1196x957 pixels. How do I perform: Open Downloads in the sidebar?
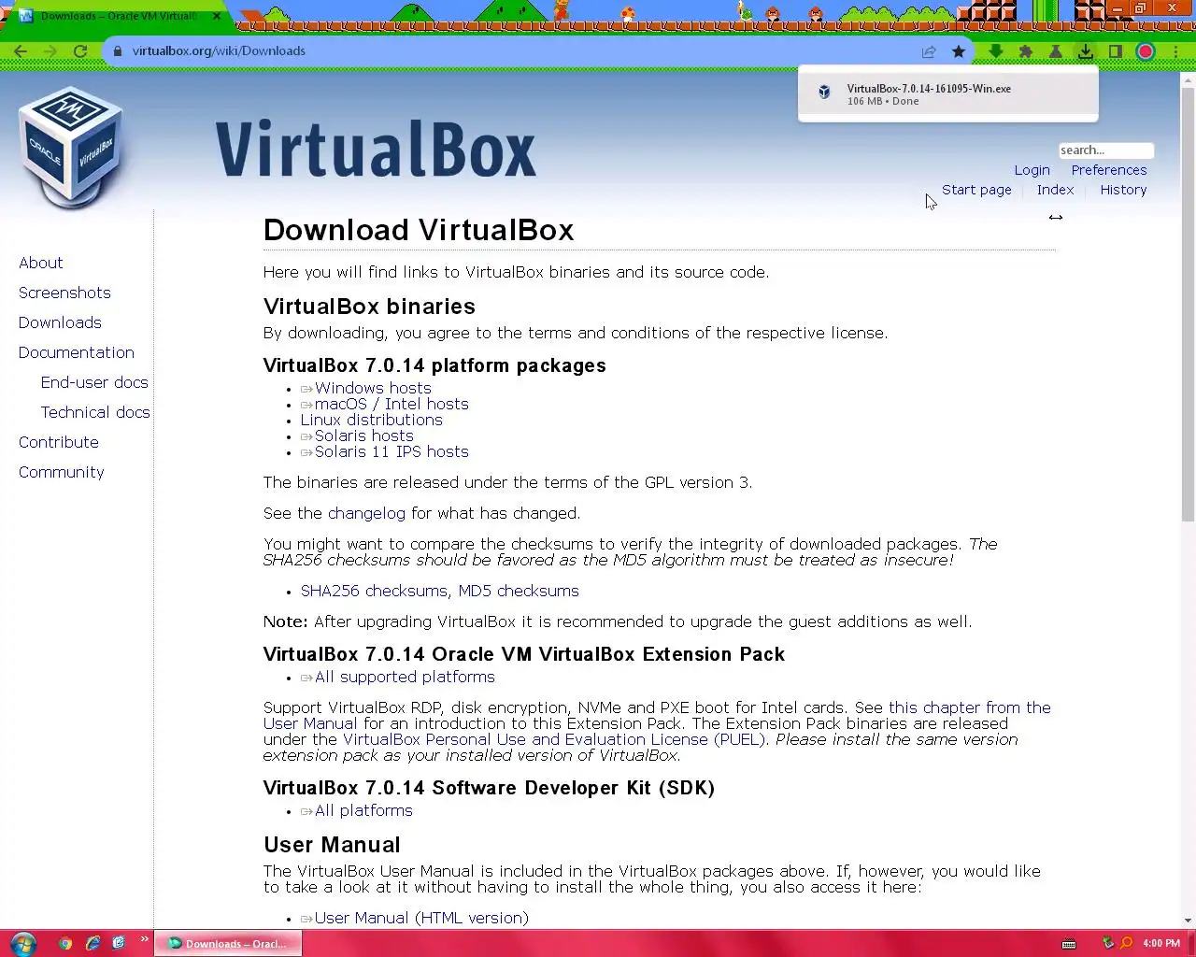tap(60, 322)
